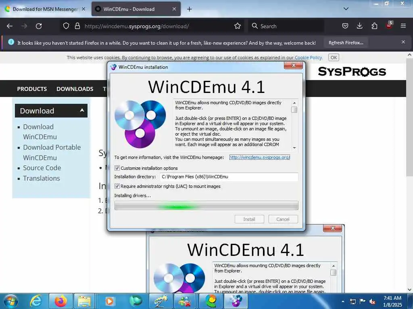The width and height of the screenshot is (413, 309).
Task: Click close button in webpage installer screenshot
Action: [x=332, y=229]
